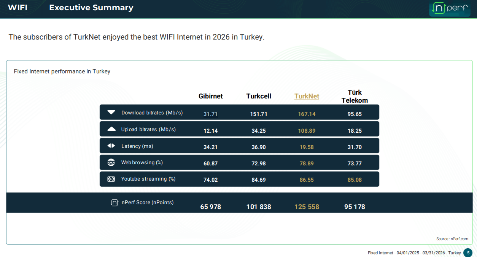Click TurkNet's download value 167.14
Viewport: 477px width, 257px height.
(x=307, y=114)
